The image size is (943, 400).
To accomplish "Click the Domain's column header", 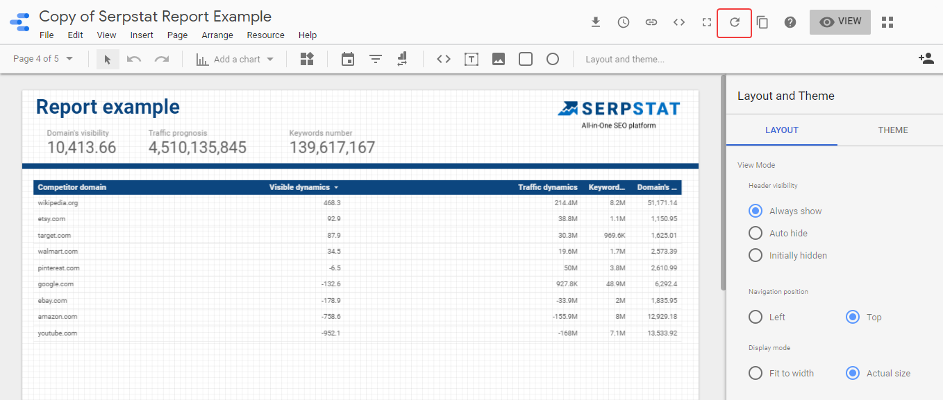I will click(x=657, y=187).
